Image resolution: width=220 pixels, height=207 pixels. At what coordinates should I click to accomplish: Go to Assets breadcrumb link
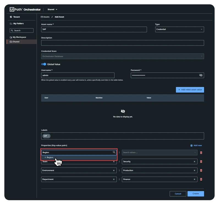tap(45, 17)
